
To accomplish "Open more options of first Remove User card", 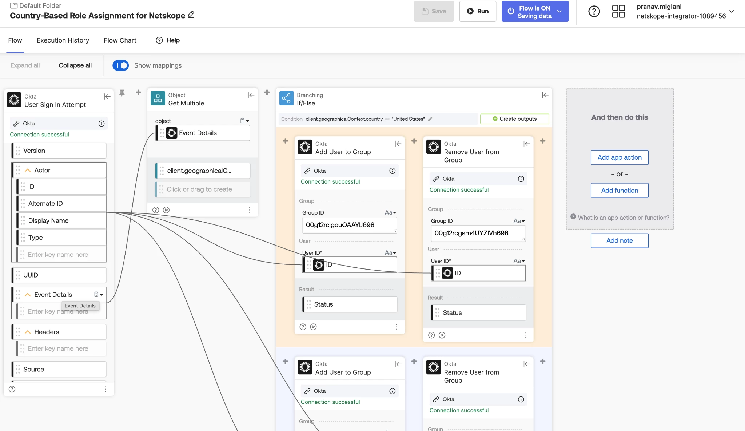I will pyautogui.click(x=525, y=335).
